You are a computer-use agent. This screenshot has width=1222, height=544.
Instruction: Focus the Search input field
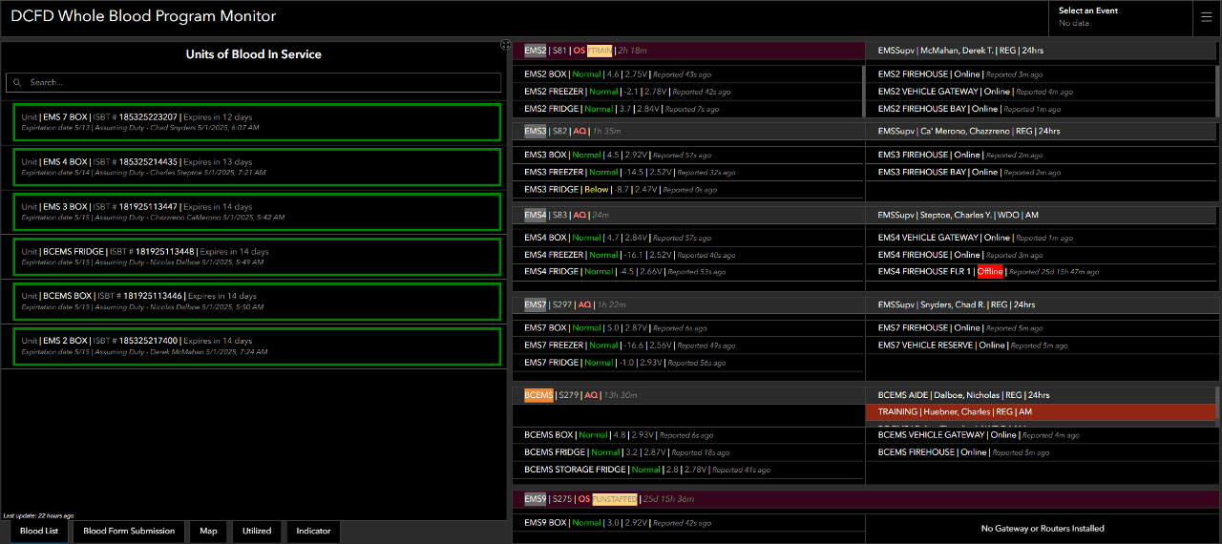click(253, 83)
